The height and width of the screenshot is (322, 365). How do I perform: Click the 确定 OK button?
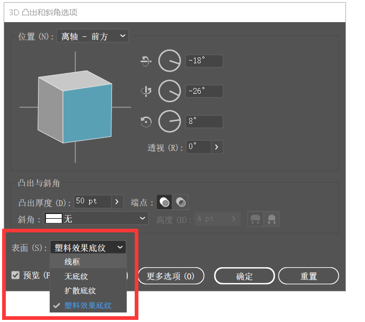point(245,276)
